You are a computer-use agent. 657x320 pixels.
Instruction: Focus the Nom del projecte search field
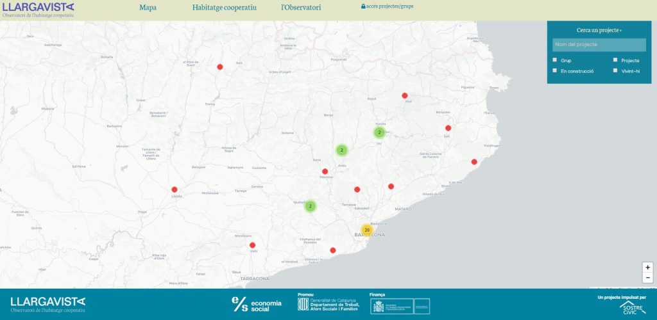(599, 45)
